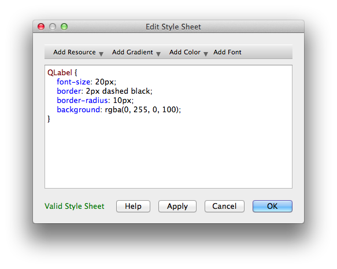
Task: Place cursor in the font-size property line
Action: tap(86, 82)
